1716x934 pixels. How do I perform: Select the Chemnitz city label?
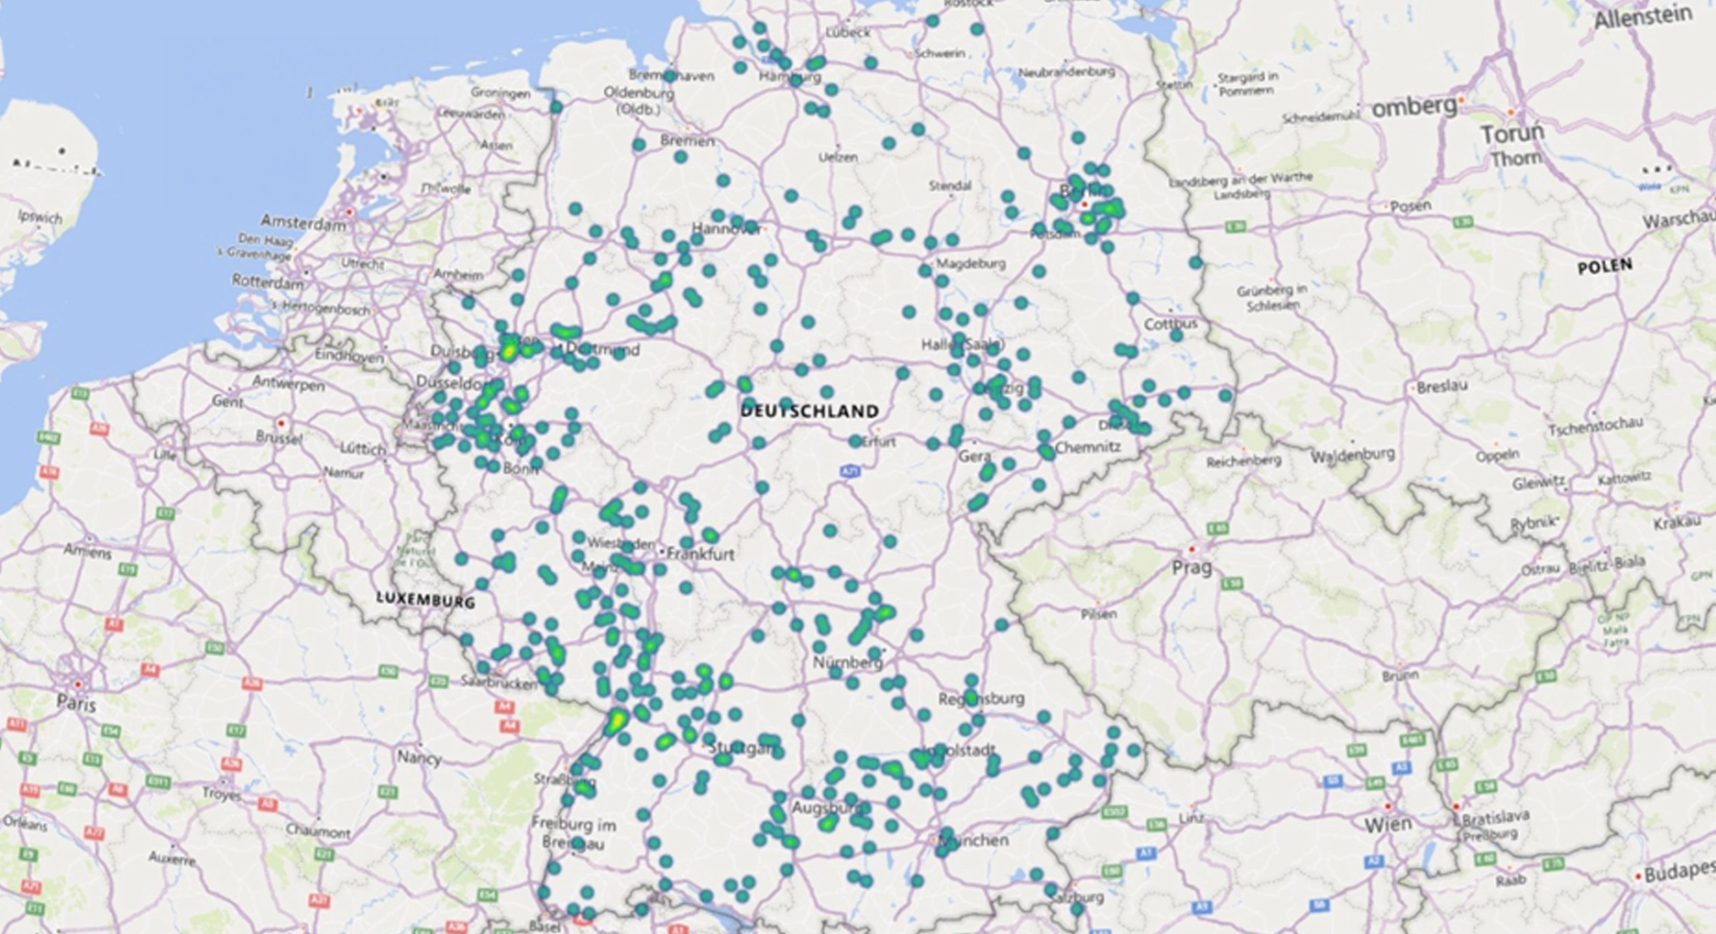pos(1088,447)
